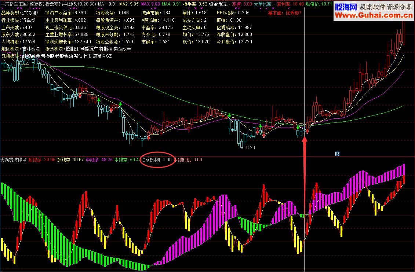This screenshot has height=272, width=415.
Task: Select 今开盘价: 12.220 field
Action: (x=234, y=42)
